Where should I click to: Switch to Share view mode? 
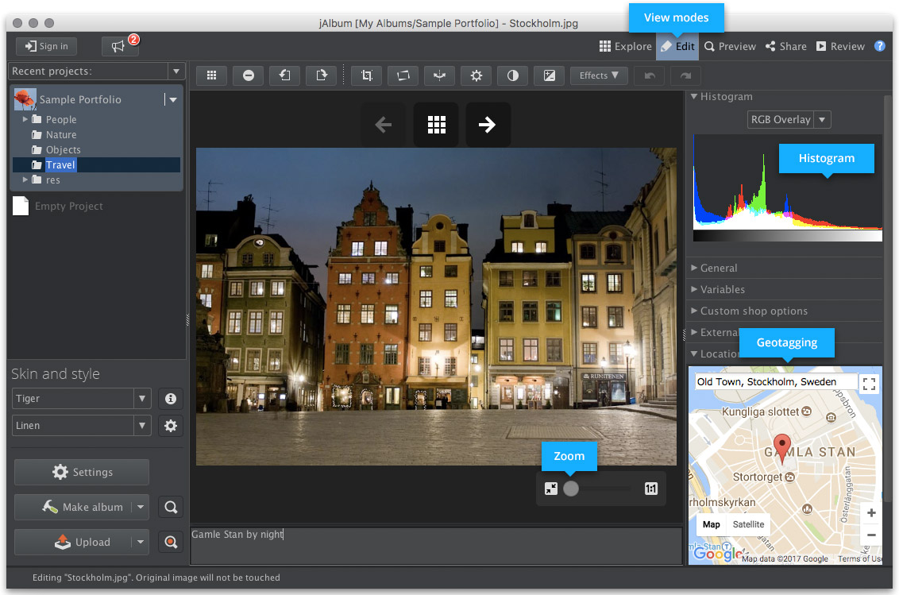tap(786, 47)
